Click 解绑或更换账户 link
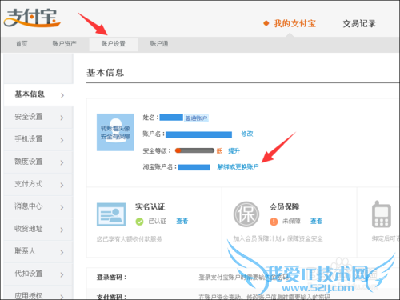400x300 pixels. click(238, 167)
